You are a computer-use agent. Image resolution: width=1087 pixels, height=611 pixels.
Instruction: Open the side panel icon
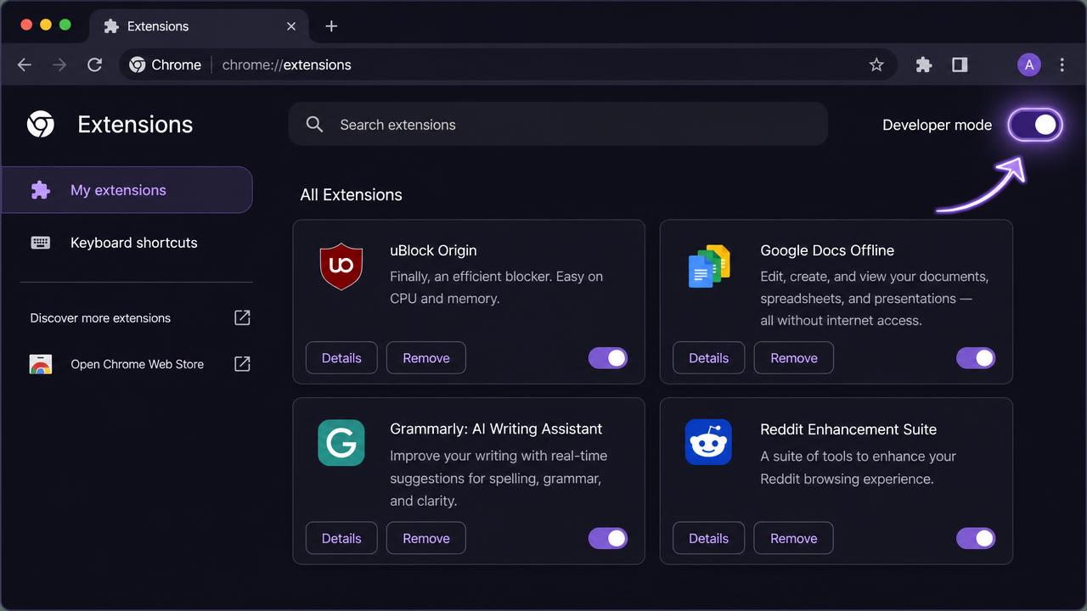pos(960,64)
